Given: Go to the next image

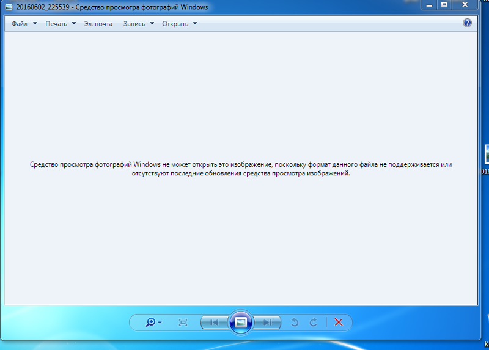Looking at the screenshot, I should click(267, 323).
